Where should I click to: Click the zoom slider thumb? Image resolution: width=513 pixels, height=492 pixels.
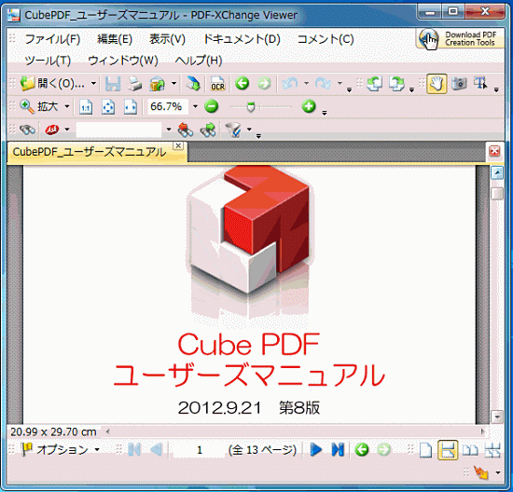251,107
